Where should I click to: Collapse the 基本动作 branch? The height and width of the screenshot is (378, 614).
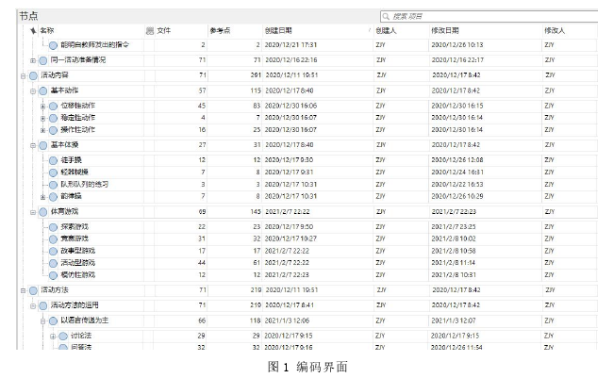pos(33,91)
